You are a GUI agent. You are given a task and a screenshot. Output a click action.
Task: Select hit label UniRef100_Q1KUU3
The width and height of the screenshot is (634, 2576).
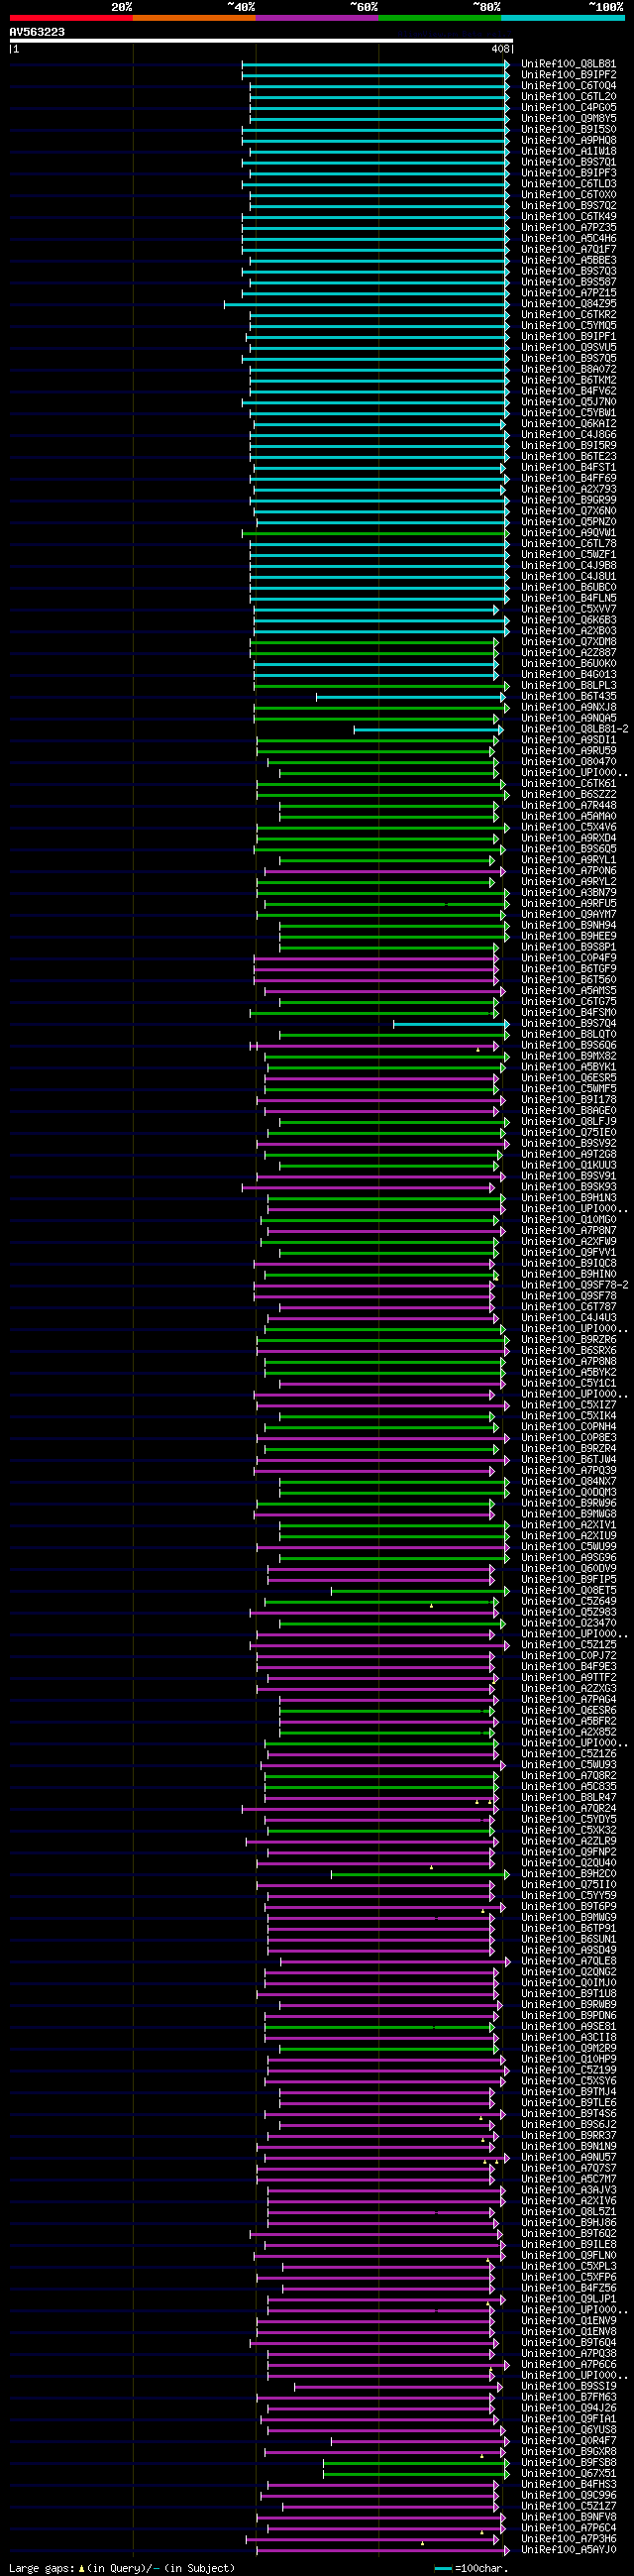pos(569,1165)
